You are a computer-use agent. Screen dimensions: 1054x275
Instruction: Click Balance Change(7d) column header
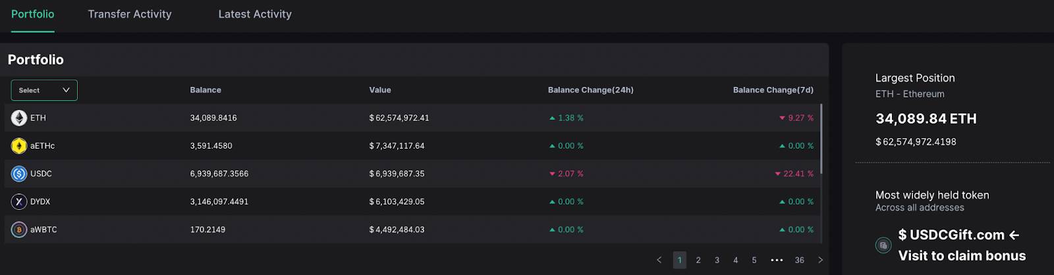point(773,90)
